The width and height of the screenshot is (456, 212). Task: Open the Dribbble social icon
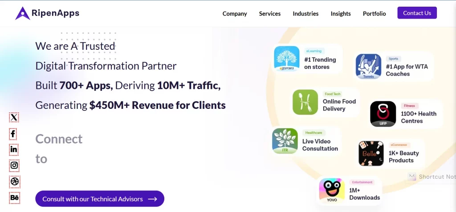pos(14,181)
